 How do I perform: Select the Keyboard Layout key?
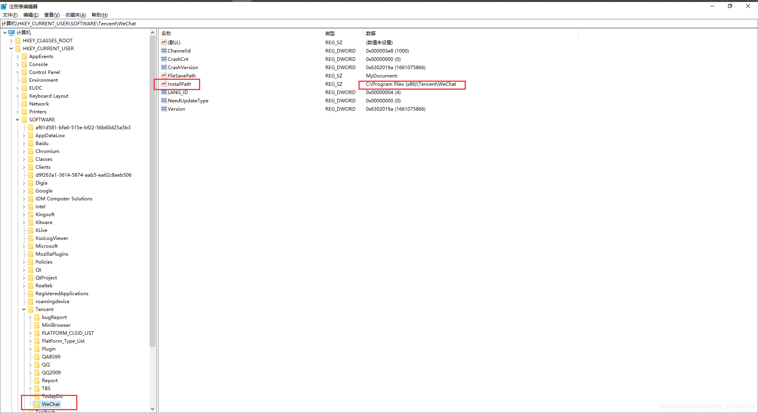pos(49,96)
